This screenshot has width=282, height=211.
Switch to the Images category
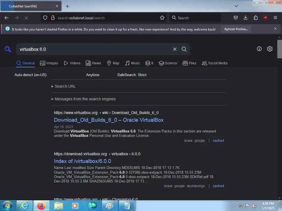49,63
